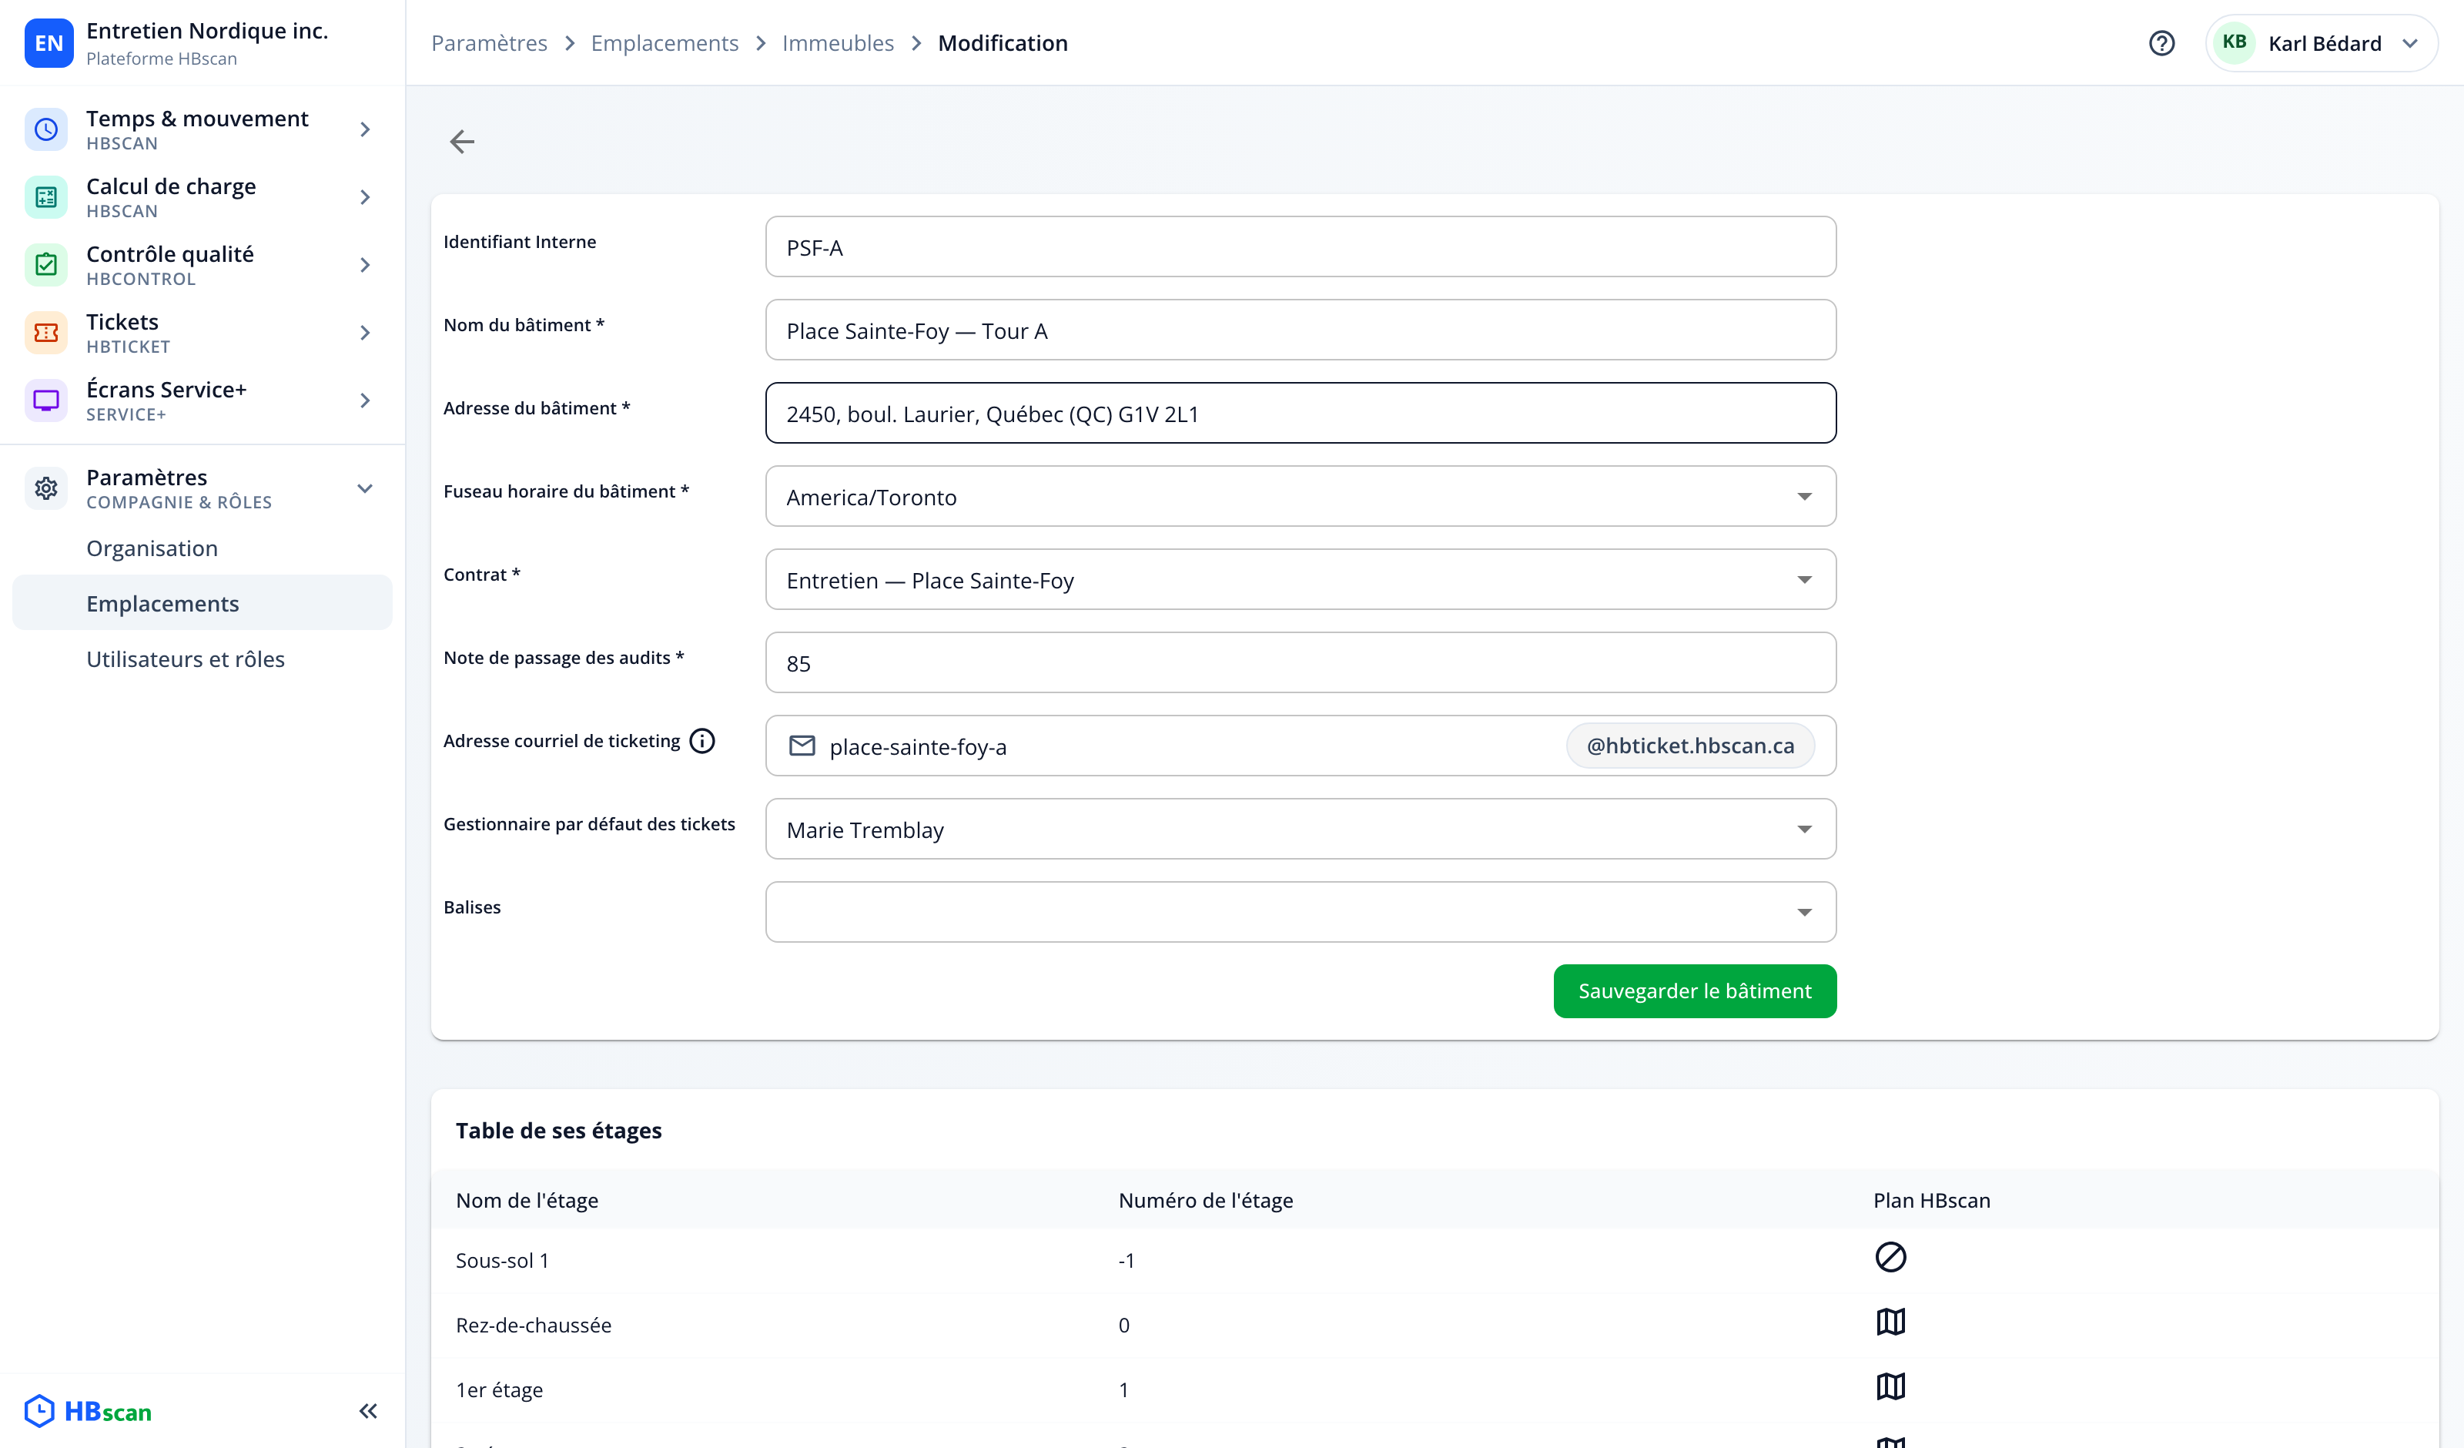Image resolution: width=2464 pixels, height=1448 pixels.
Task: Click the Nom du bâtiment field
Action: coord(1301,330)
